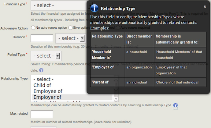Click help icon after Relationship Type description
The height and width of the screenshot is (128, 211).
[176, 105]
